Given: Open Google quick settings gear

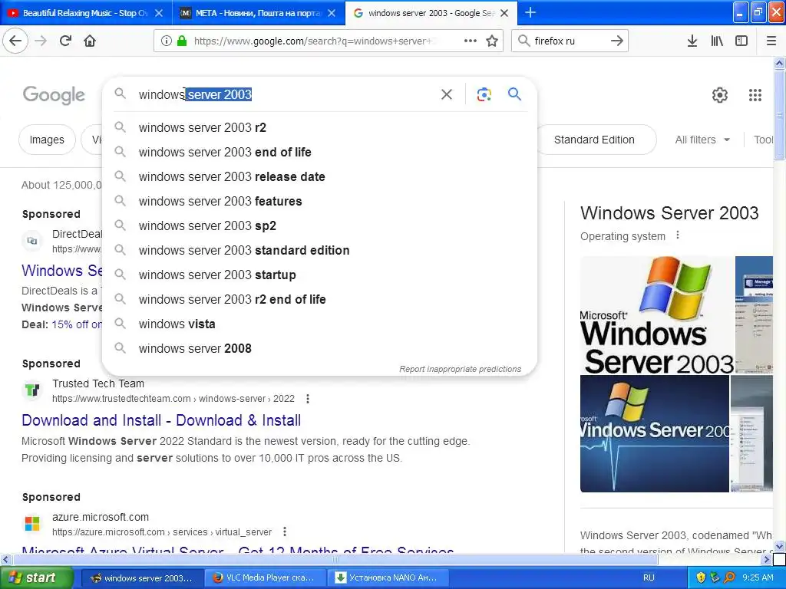Looking at the screenshot, I should click(720, 94).
